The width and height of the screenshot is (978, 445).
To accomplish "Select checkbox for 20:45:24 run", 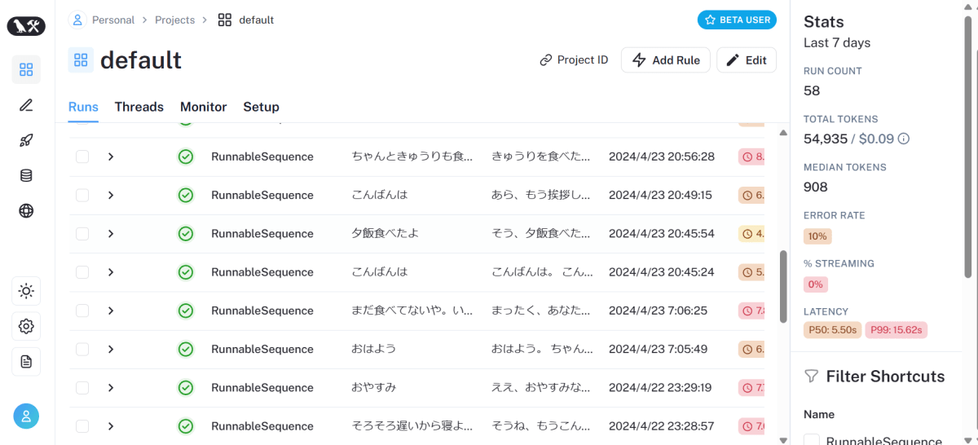I will click(x=82, y=272).
